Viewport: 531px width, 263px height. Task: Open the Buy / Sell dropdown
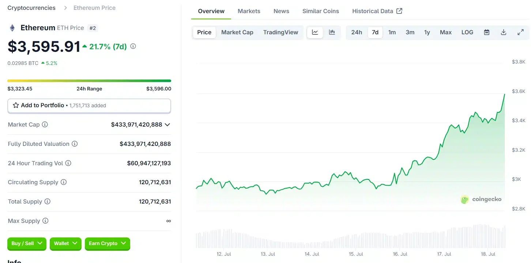point(27,244)
